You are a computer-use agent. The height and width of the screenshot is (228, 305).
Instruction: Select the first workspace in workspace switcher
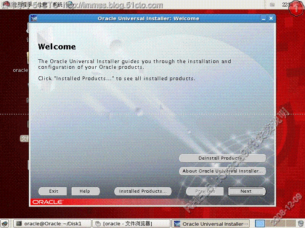[x=260, y=223]
